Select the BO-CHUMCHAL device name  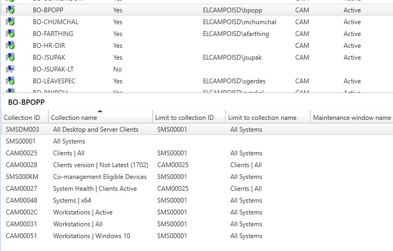56,22
